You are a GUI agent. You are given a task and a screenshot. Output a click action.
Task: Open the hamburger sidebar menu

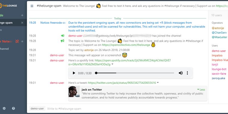point(32,6)
